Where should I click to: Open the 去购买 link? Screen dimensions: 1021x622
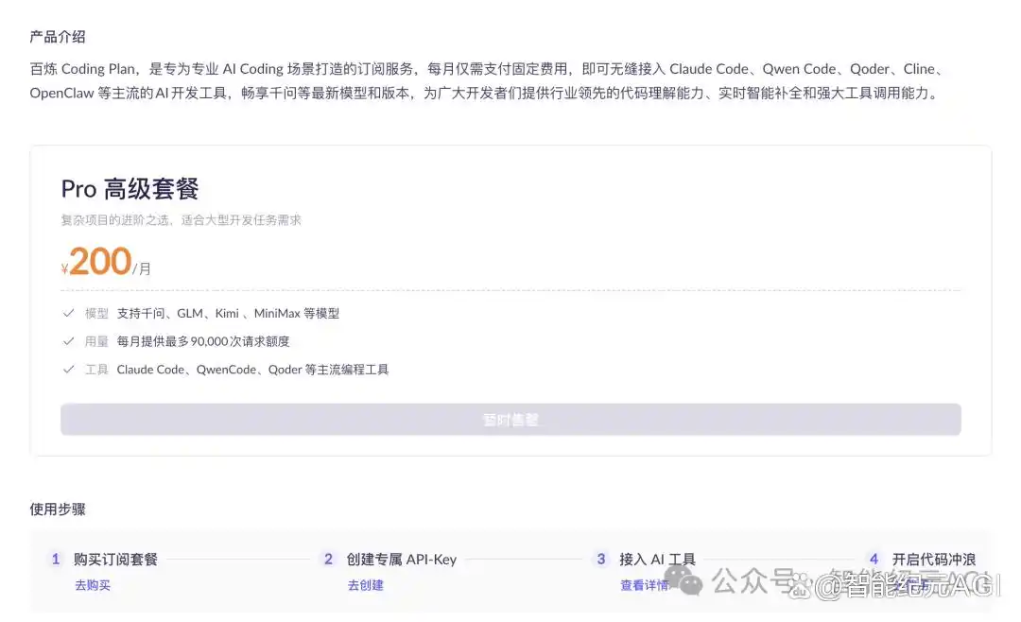[x=94, y=585]
